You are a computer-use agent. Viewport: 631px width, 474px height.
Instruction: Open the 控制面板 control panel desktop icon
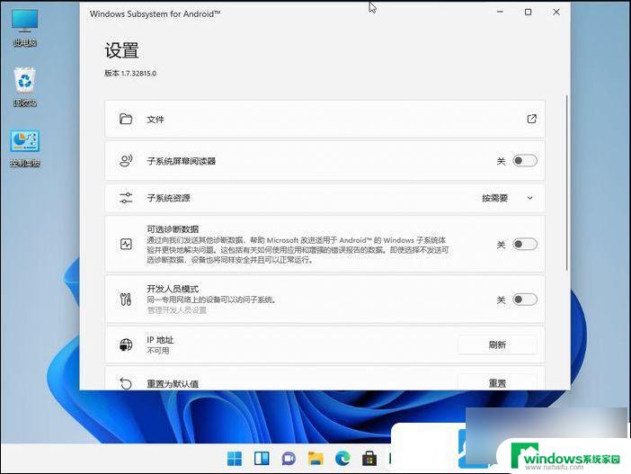(25, 148)
